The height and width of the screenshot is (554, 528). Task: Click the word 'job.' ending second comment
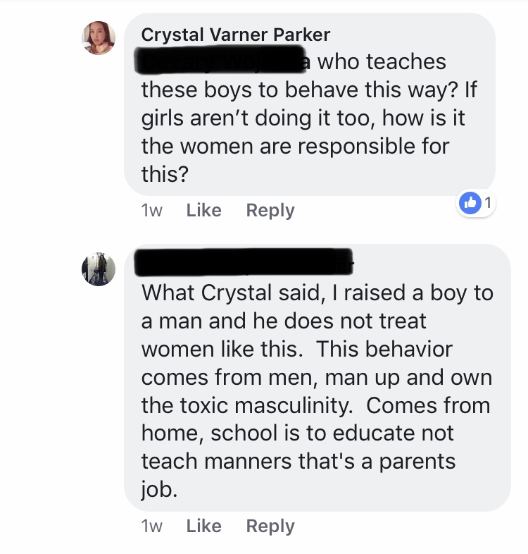(159, 490)
